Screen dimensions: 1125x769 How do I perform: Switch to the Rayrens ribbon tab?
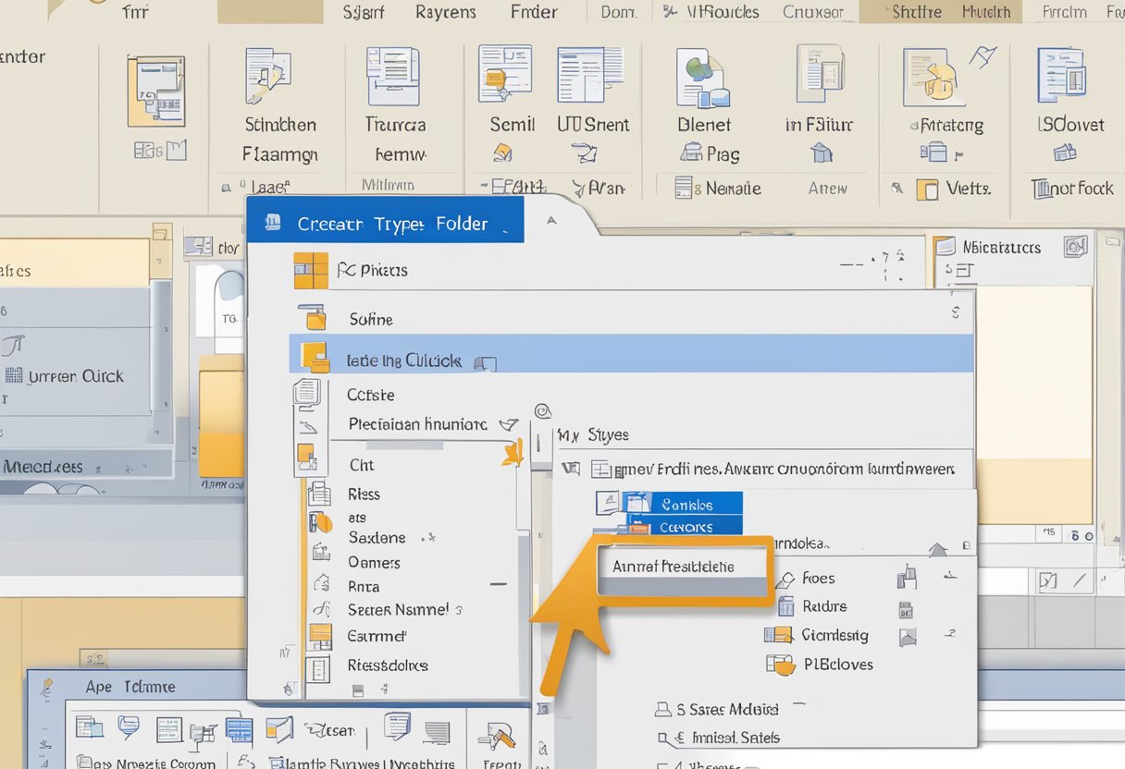click(445, 12)
